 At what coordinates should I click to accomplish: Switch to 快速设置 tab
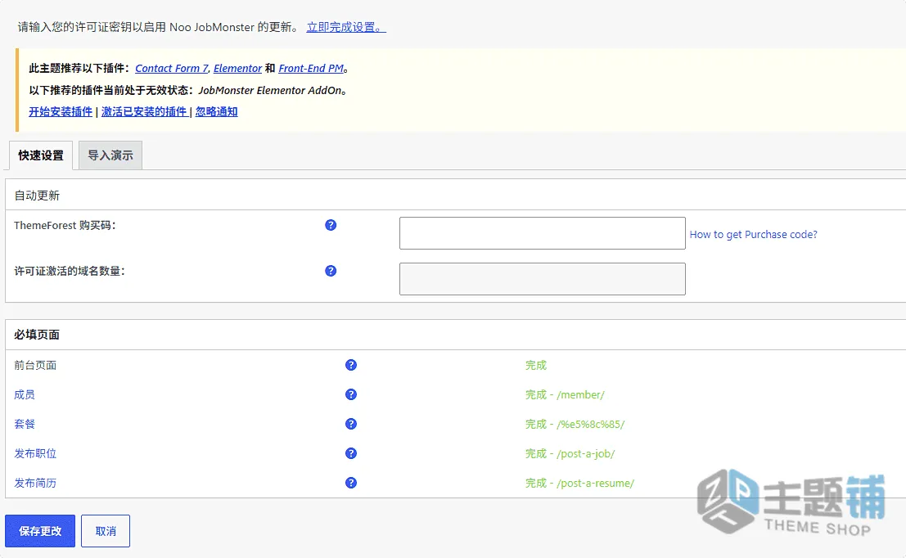click(41, 155)
